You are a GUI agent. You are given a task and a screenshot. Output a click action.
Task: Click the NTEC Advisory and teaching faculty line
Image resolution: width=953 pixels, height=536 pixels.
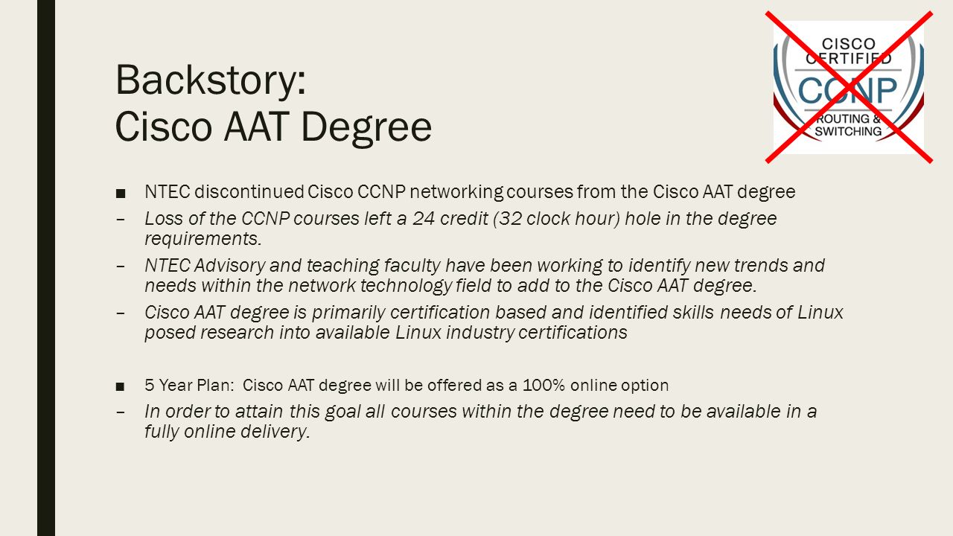tap(485, 265)
